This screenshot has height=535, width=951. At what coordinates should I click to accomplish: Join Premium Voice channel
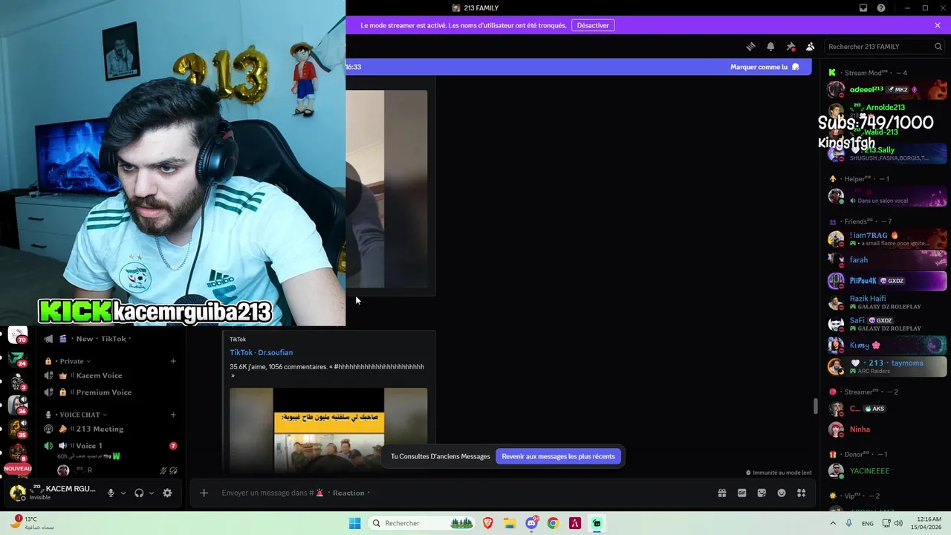click(110, 392)
